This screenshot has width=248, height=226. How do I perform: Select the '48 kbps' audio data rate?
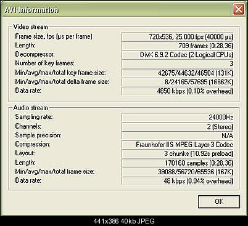[177, 181]
